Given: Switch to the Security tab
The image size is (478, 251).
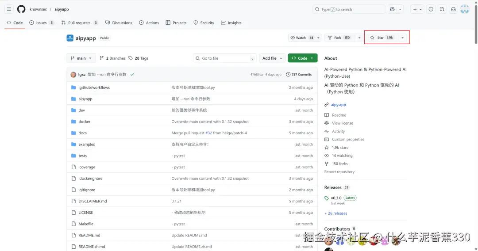Looking at the screenshot, I should [x=204, y=23].
